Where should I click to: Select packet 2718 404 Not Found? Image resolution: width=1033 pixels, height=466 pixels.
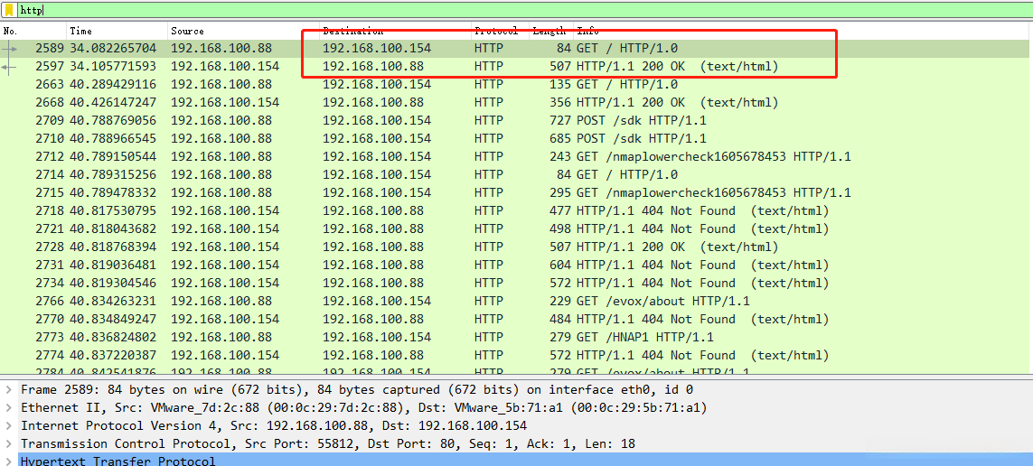click(515, 210)
